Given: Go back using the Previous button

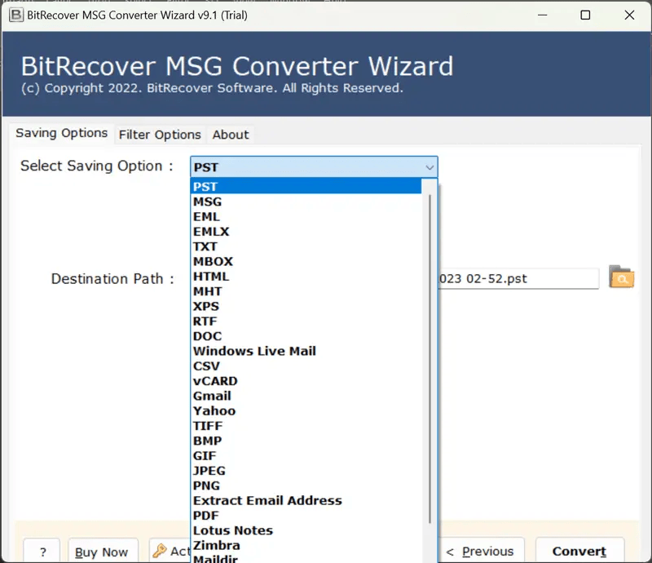Looking at the screenshot, I should 482,551.
